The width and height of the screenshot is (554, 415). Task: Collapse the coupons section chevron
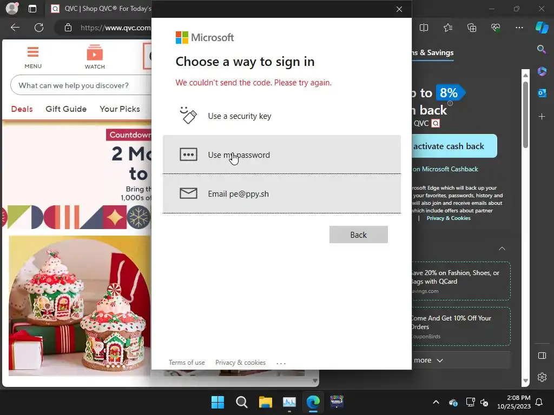coord(502,249)
